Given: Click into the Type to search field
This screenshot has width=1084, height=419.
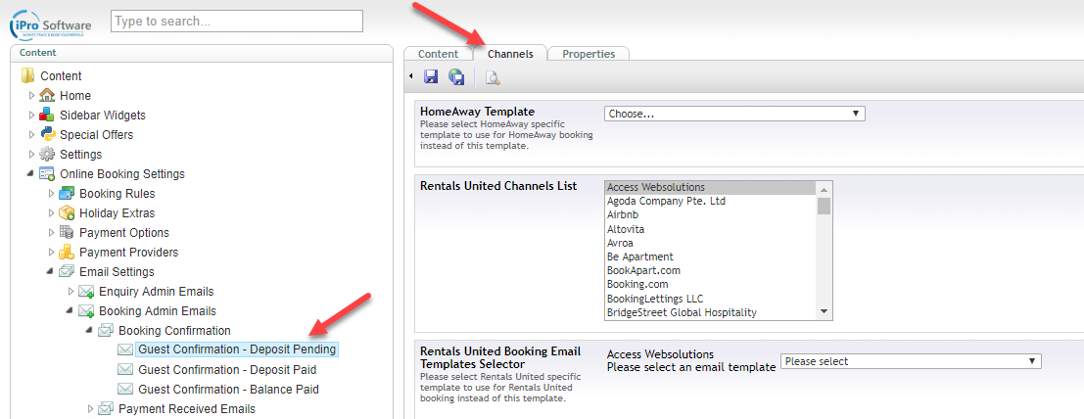Looking at the screenshot, I should pos(236,21).
